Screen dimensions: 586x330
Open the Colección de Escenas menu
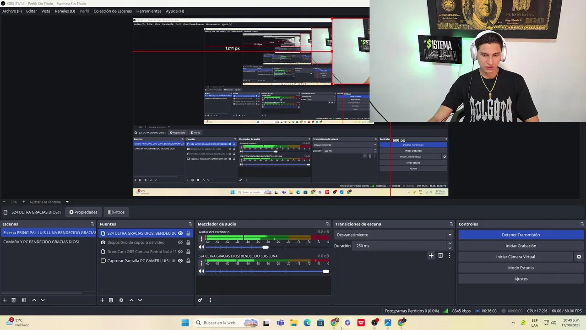tap(113, 11)
